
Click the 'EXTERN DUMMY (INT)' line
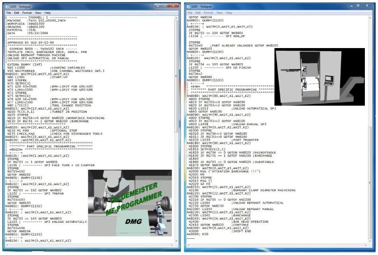(25, 65)
